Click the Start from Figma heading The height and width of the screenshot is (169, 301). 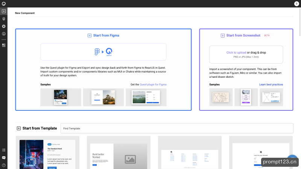point(106,35)
